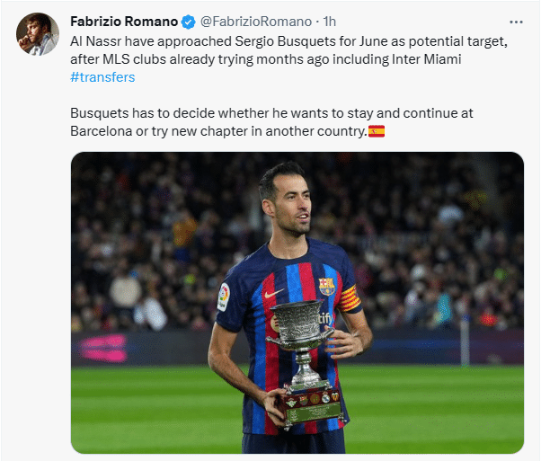Click the Spain flag emoji
The width and height of the screenshot is (541, 461).
click(x=377, y=131)
